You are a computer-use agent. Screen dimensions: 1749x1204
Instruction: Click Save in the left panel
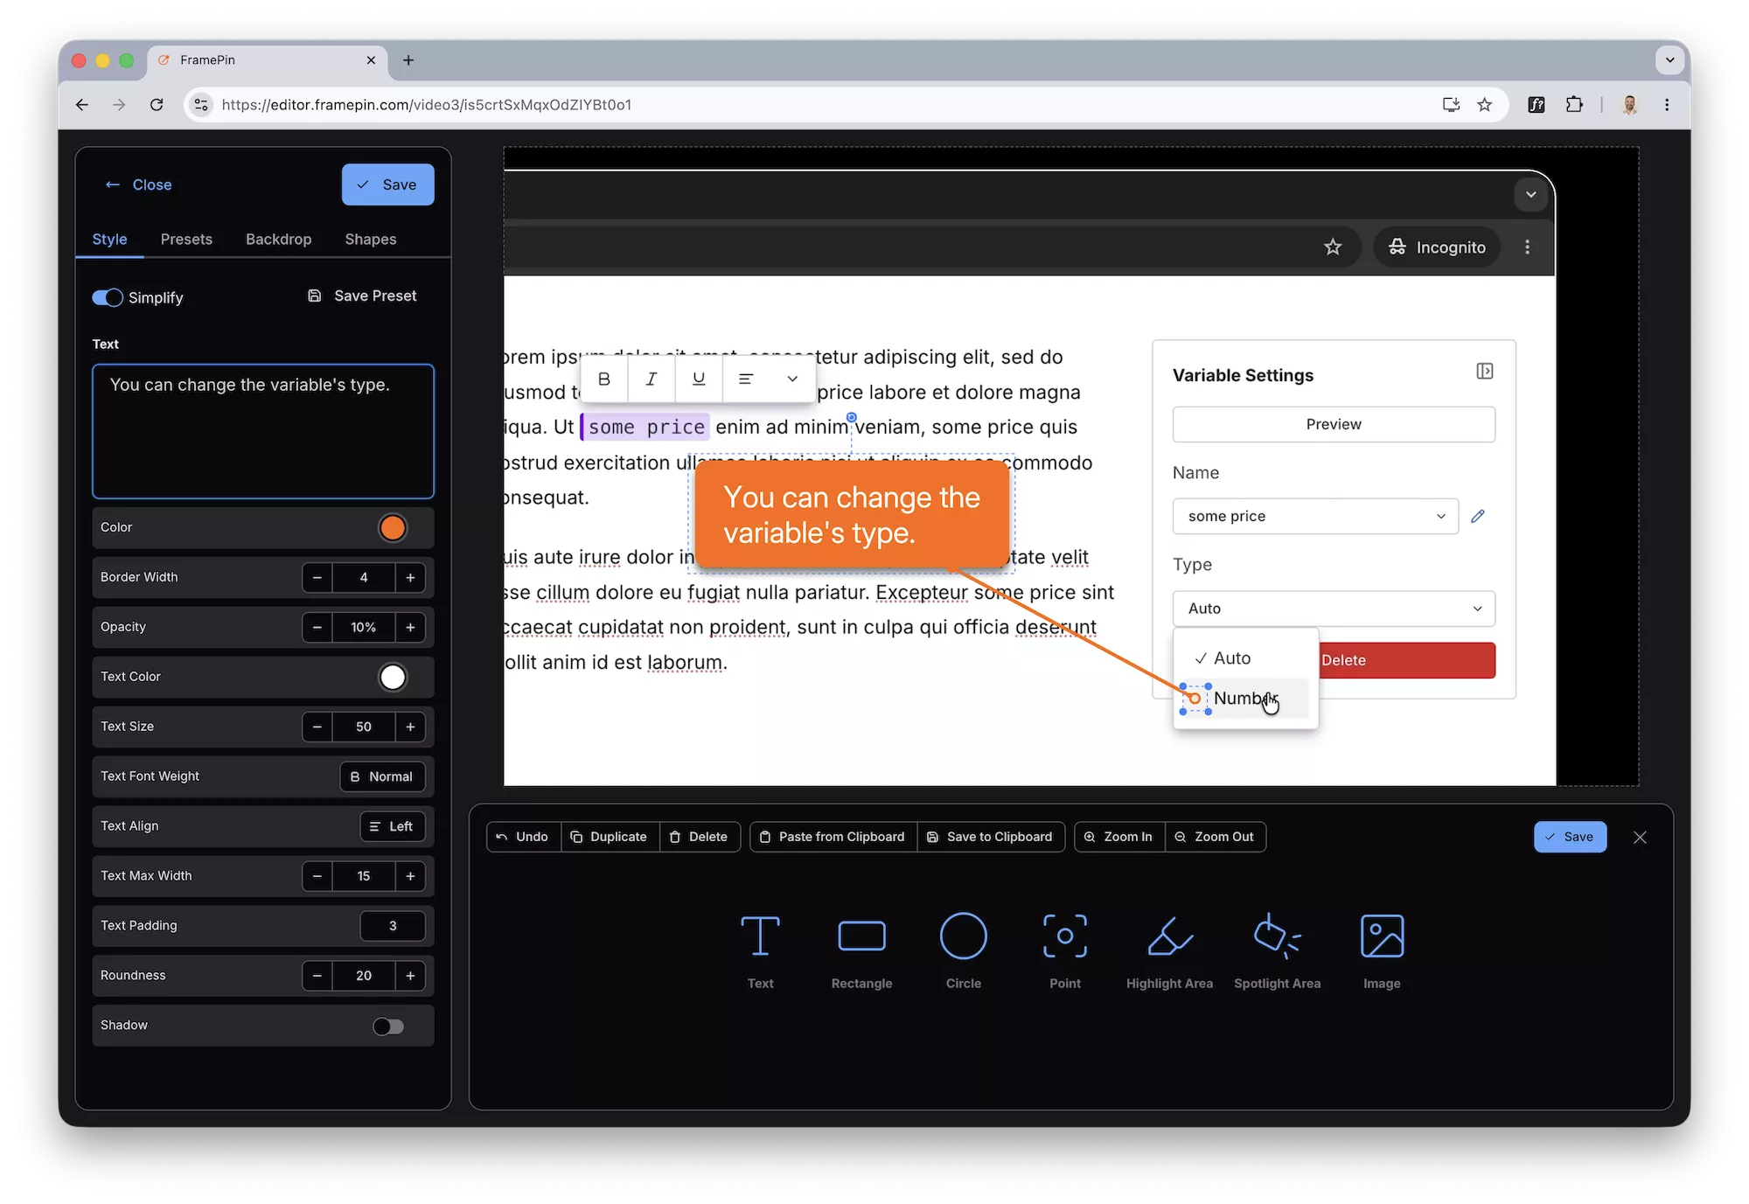(x=387, y=184)
